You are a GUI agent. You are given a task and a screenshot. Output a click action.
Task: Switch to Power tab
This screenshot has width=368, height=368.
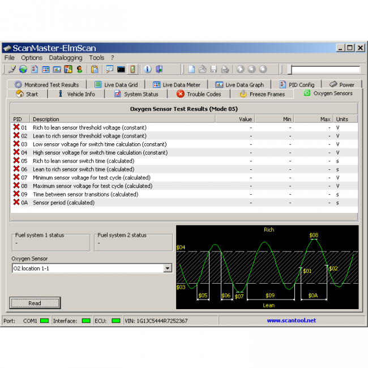pos(342,84)
